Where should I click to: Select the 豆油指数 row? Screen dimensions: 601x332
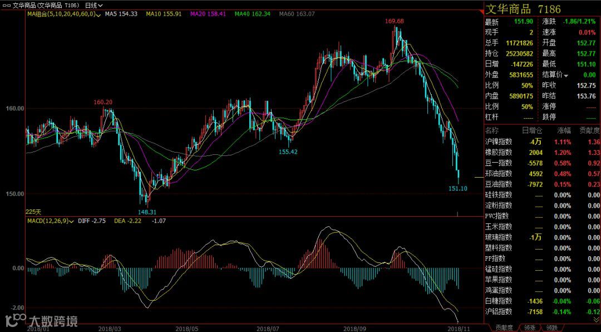(542, 184)
